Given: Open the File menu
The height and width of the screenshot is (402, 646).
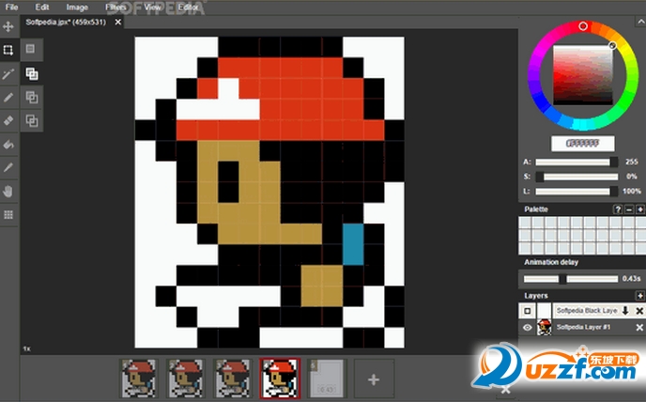Looking at the screenshot, I should pos(11,8).
